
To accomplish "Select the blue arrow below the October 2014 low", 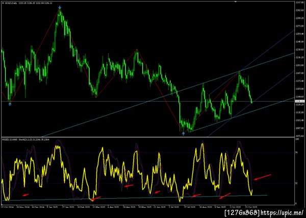I will point(10,104).
